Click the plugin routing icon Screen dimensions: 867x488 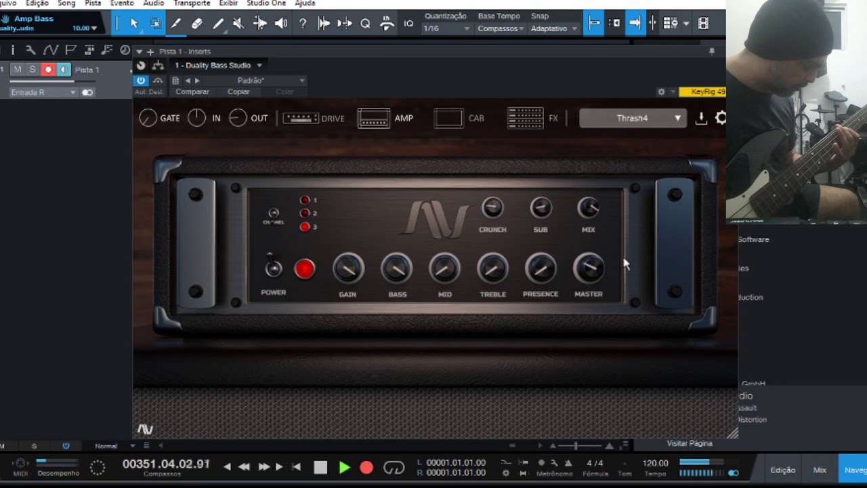click(158, 65)
